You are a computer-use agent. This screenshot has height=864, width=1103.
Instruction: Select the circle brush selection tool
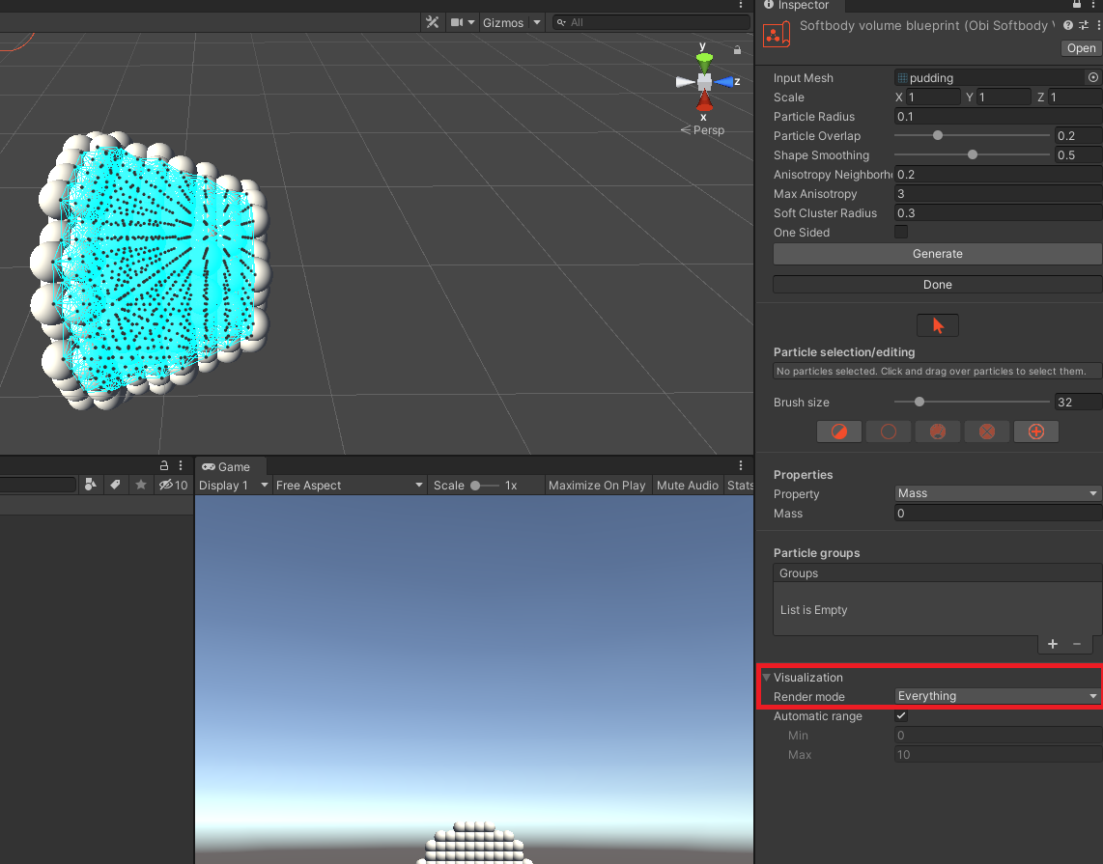pos(889,432)
